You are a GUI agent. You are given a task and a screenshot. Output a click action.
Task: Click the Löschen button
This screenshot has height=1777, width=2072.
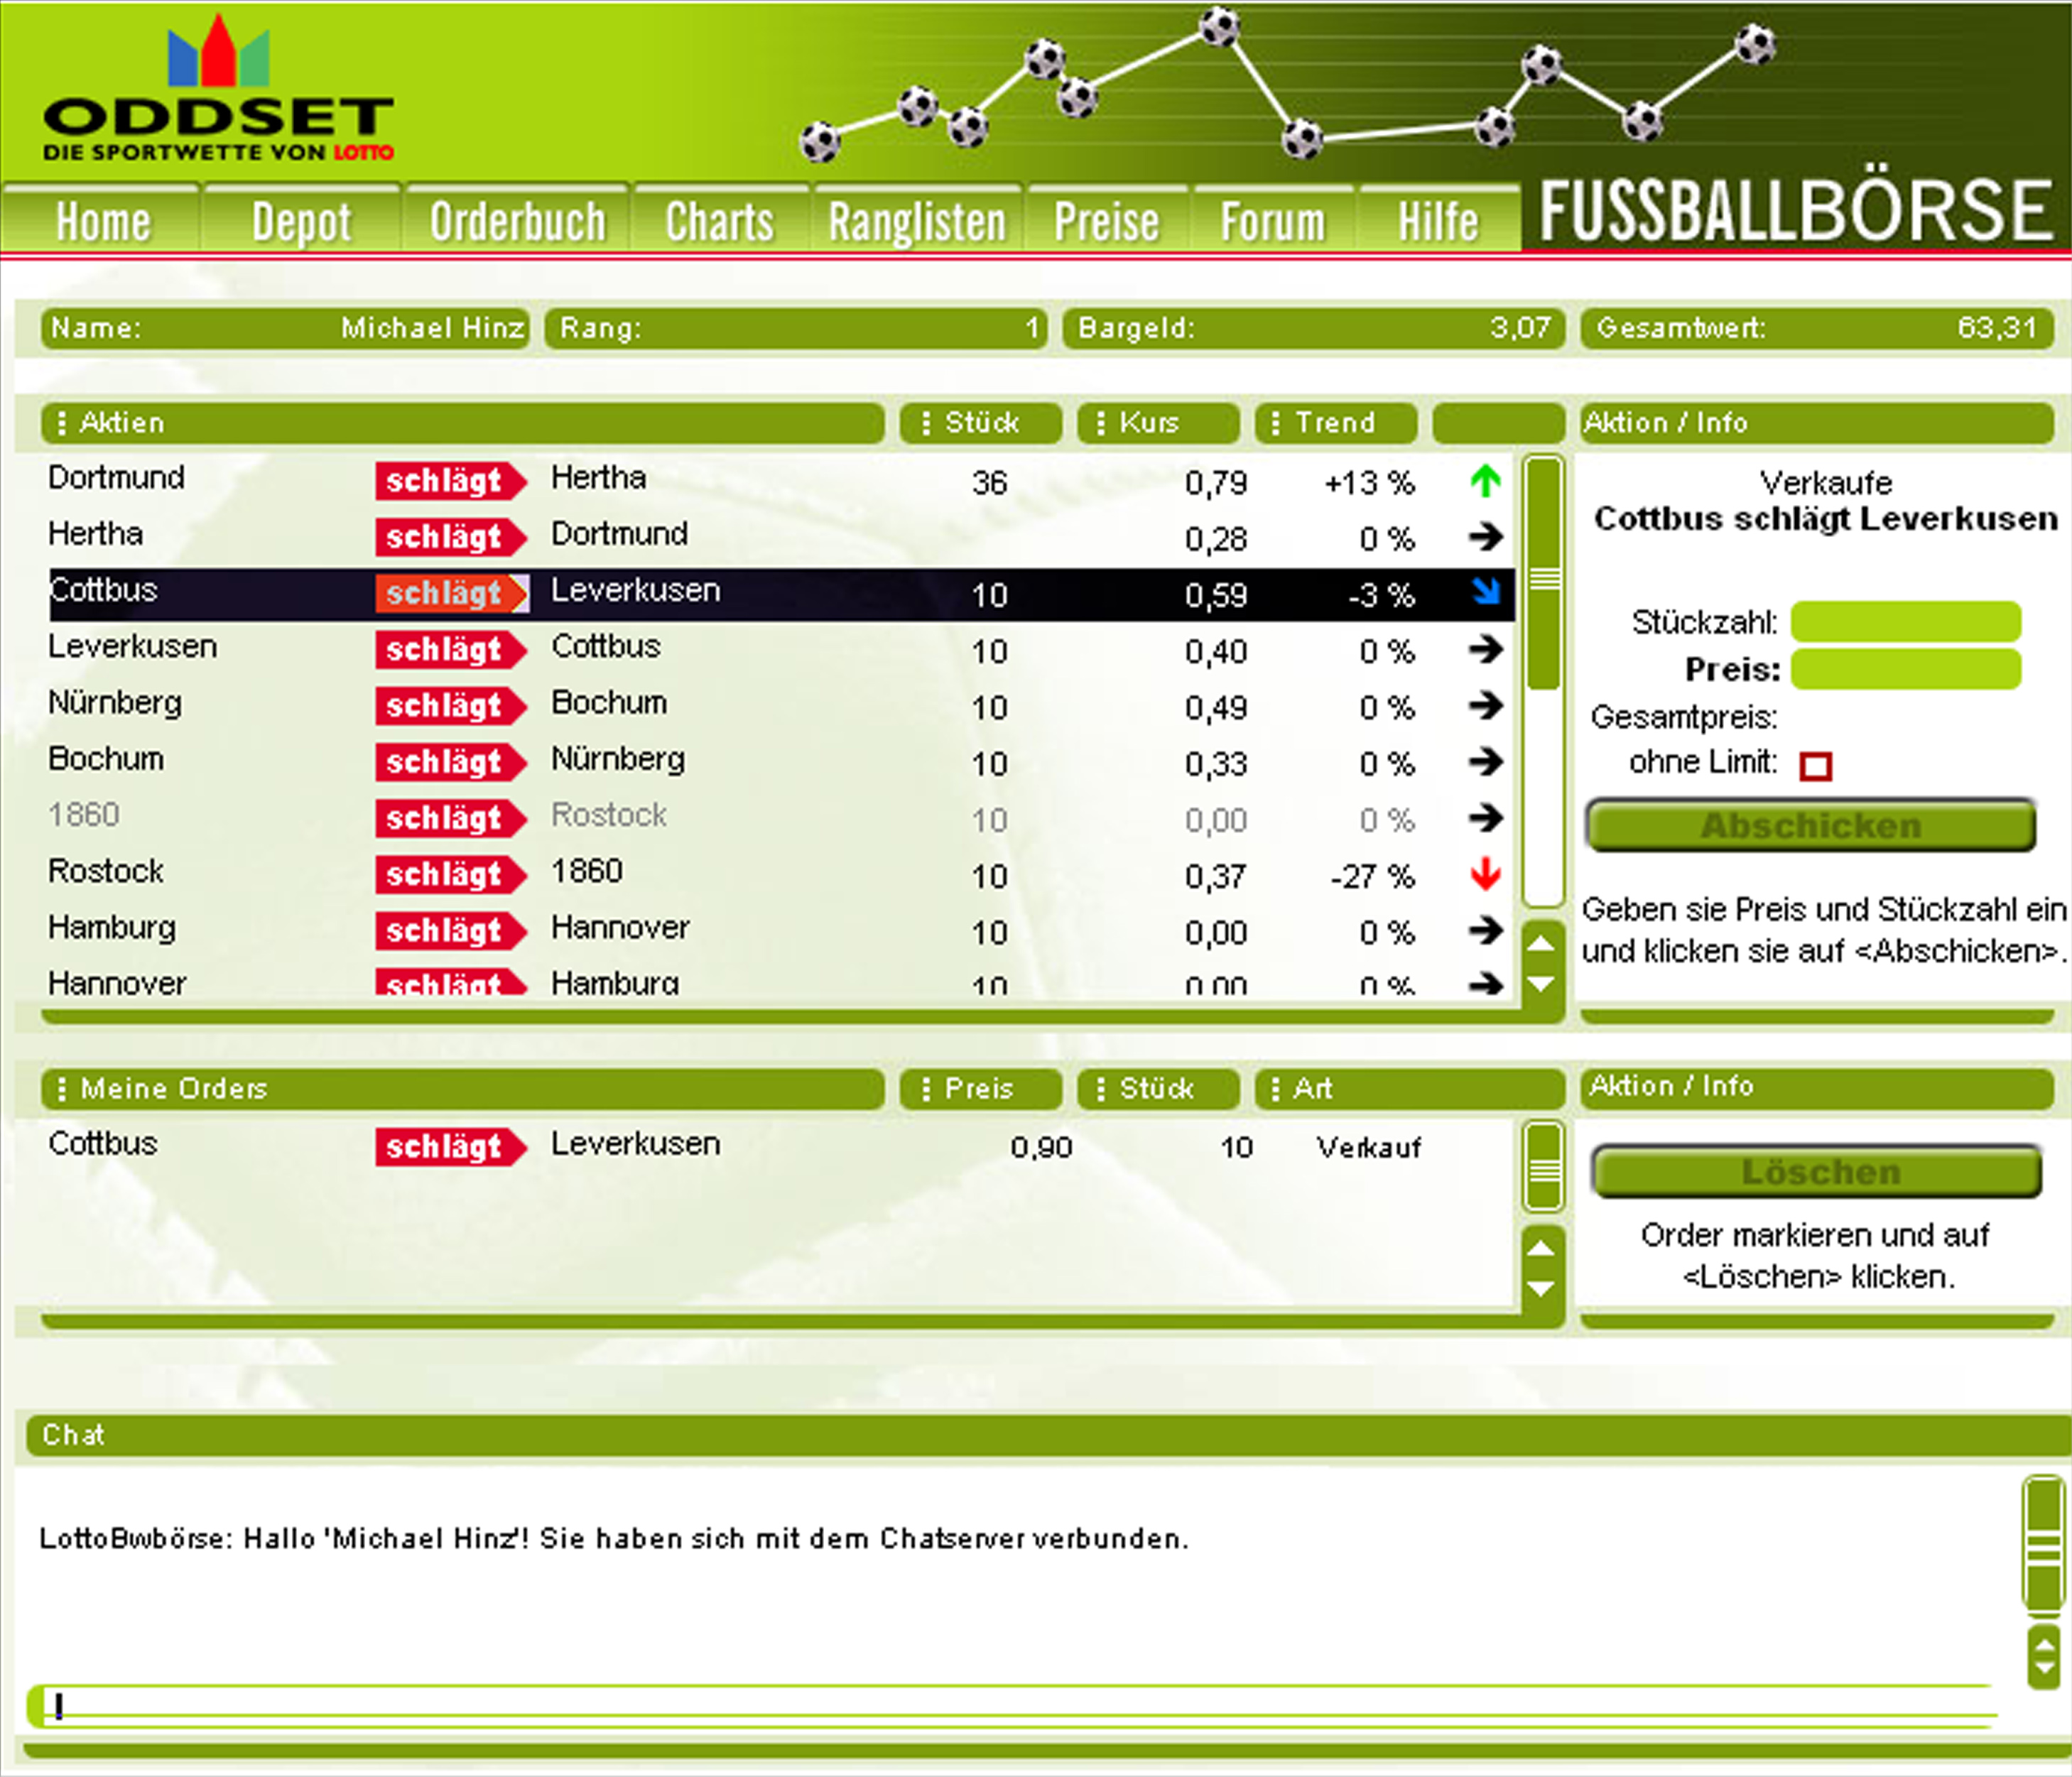point(1817,1172)
